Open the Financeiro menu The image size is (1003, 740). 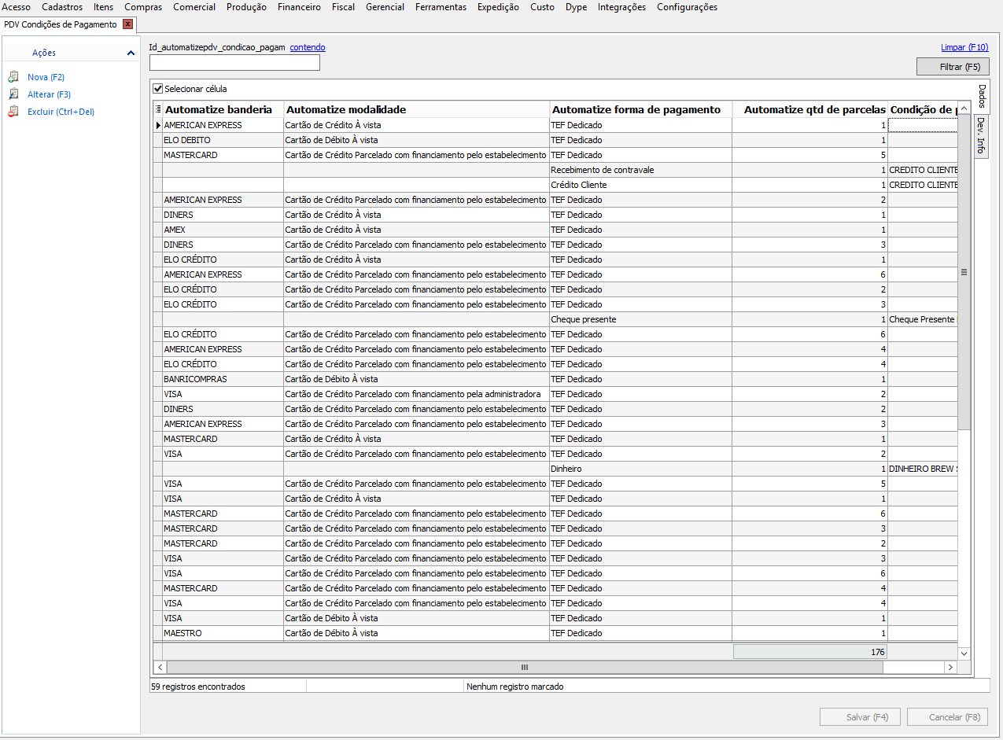(299, 7)
